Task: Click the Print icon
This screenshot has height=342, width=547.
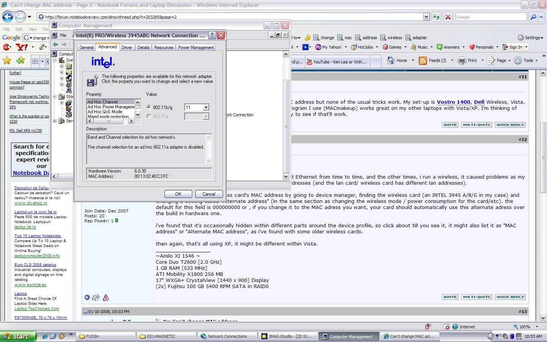Action: click(462, 60)
